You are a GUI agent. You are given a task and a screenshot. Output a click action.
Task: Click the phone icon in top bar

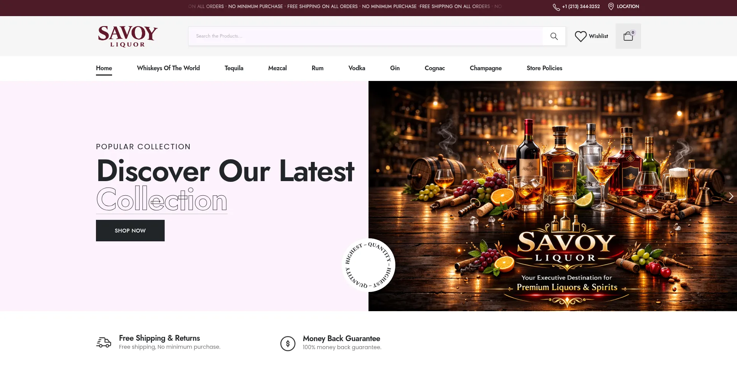point(556,7)
